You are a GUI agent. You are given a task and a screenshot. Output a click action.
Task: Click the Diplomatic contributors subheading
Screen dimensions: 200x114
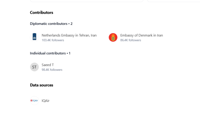pyautogui.click(x=49, y=24)
